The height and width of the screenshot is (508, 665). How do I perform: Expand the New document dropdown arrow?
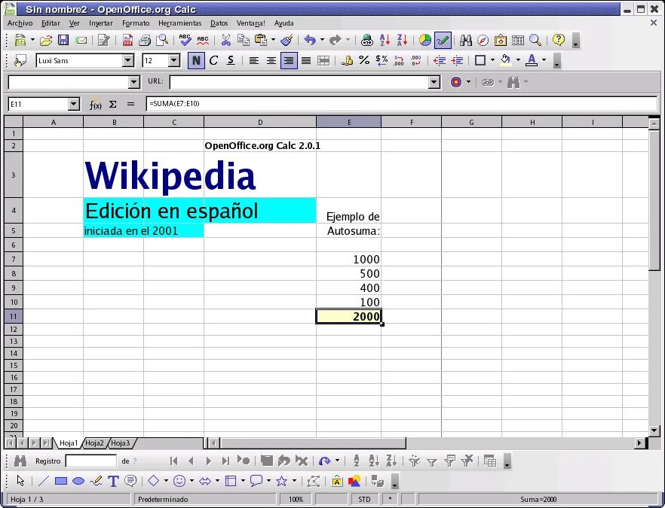tap(32, 40)
